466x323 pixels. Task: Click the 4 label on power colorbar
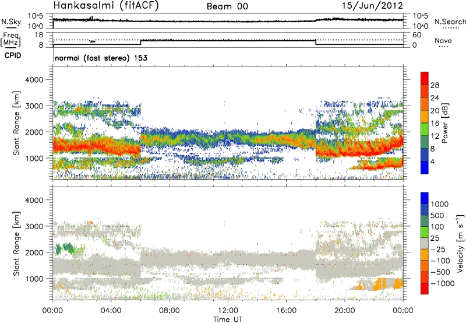[432, 162]
